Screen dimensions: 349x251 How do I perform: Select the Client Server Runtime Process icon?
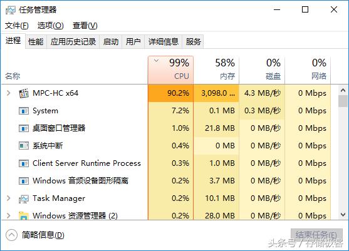(x=24, y=163)
